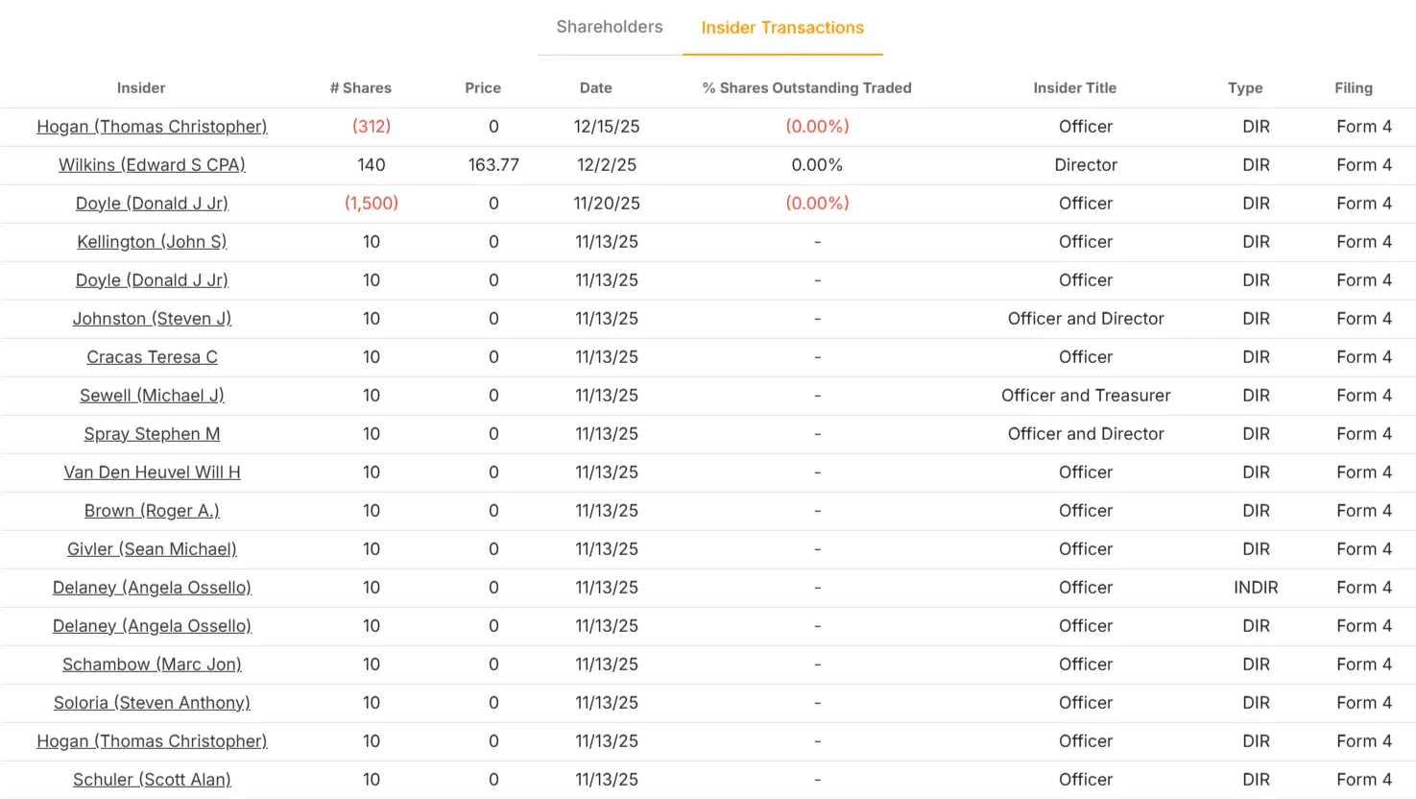Open Schuler (Scott Alan) insider link
The height and width of the screenshot is (799, 1416).
(x=152, y=780)
